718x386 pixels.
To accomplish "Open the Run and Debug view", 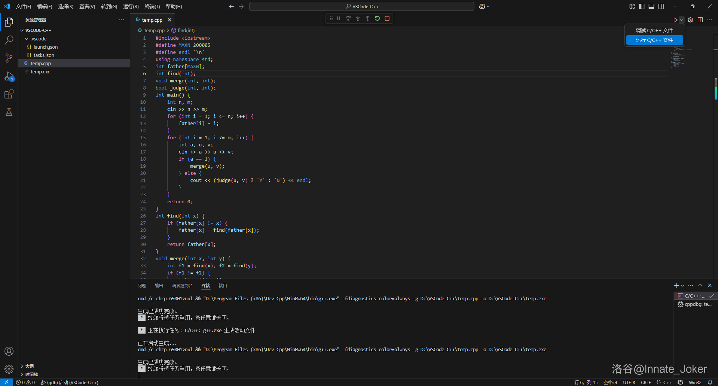I will pos(9,76).
